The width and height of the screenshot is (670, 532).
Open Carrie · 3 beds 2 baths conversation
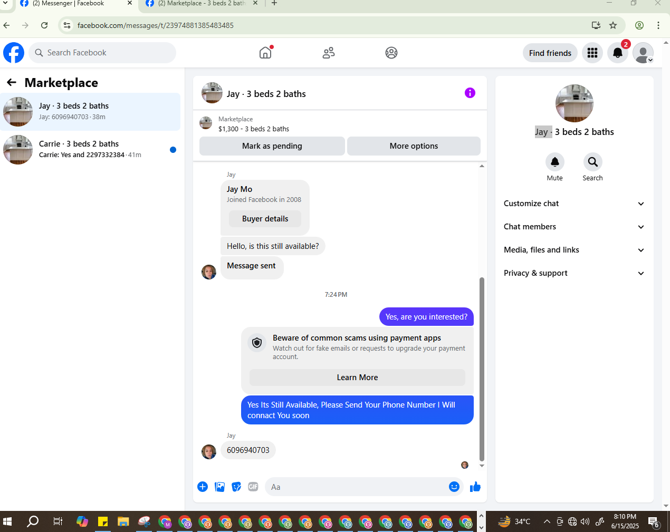[90, 150]
